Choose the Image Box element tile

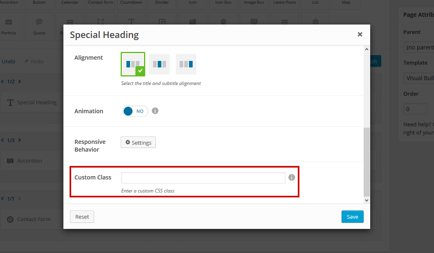pyautogui.click(x=254, y=4)
